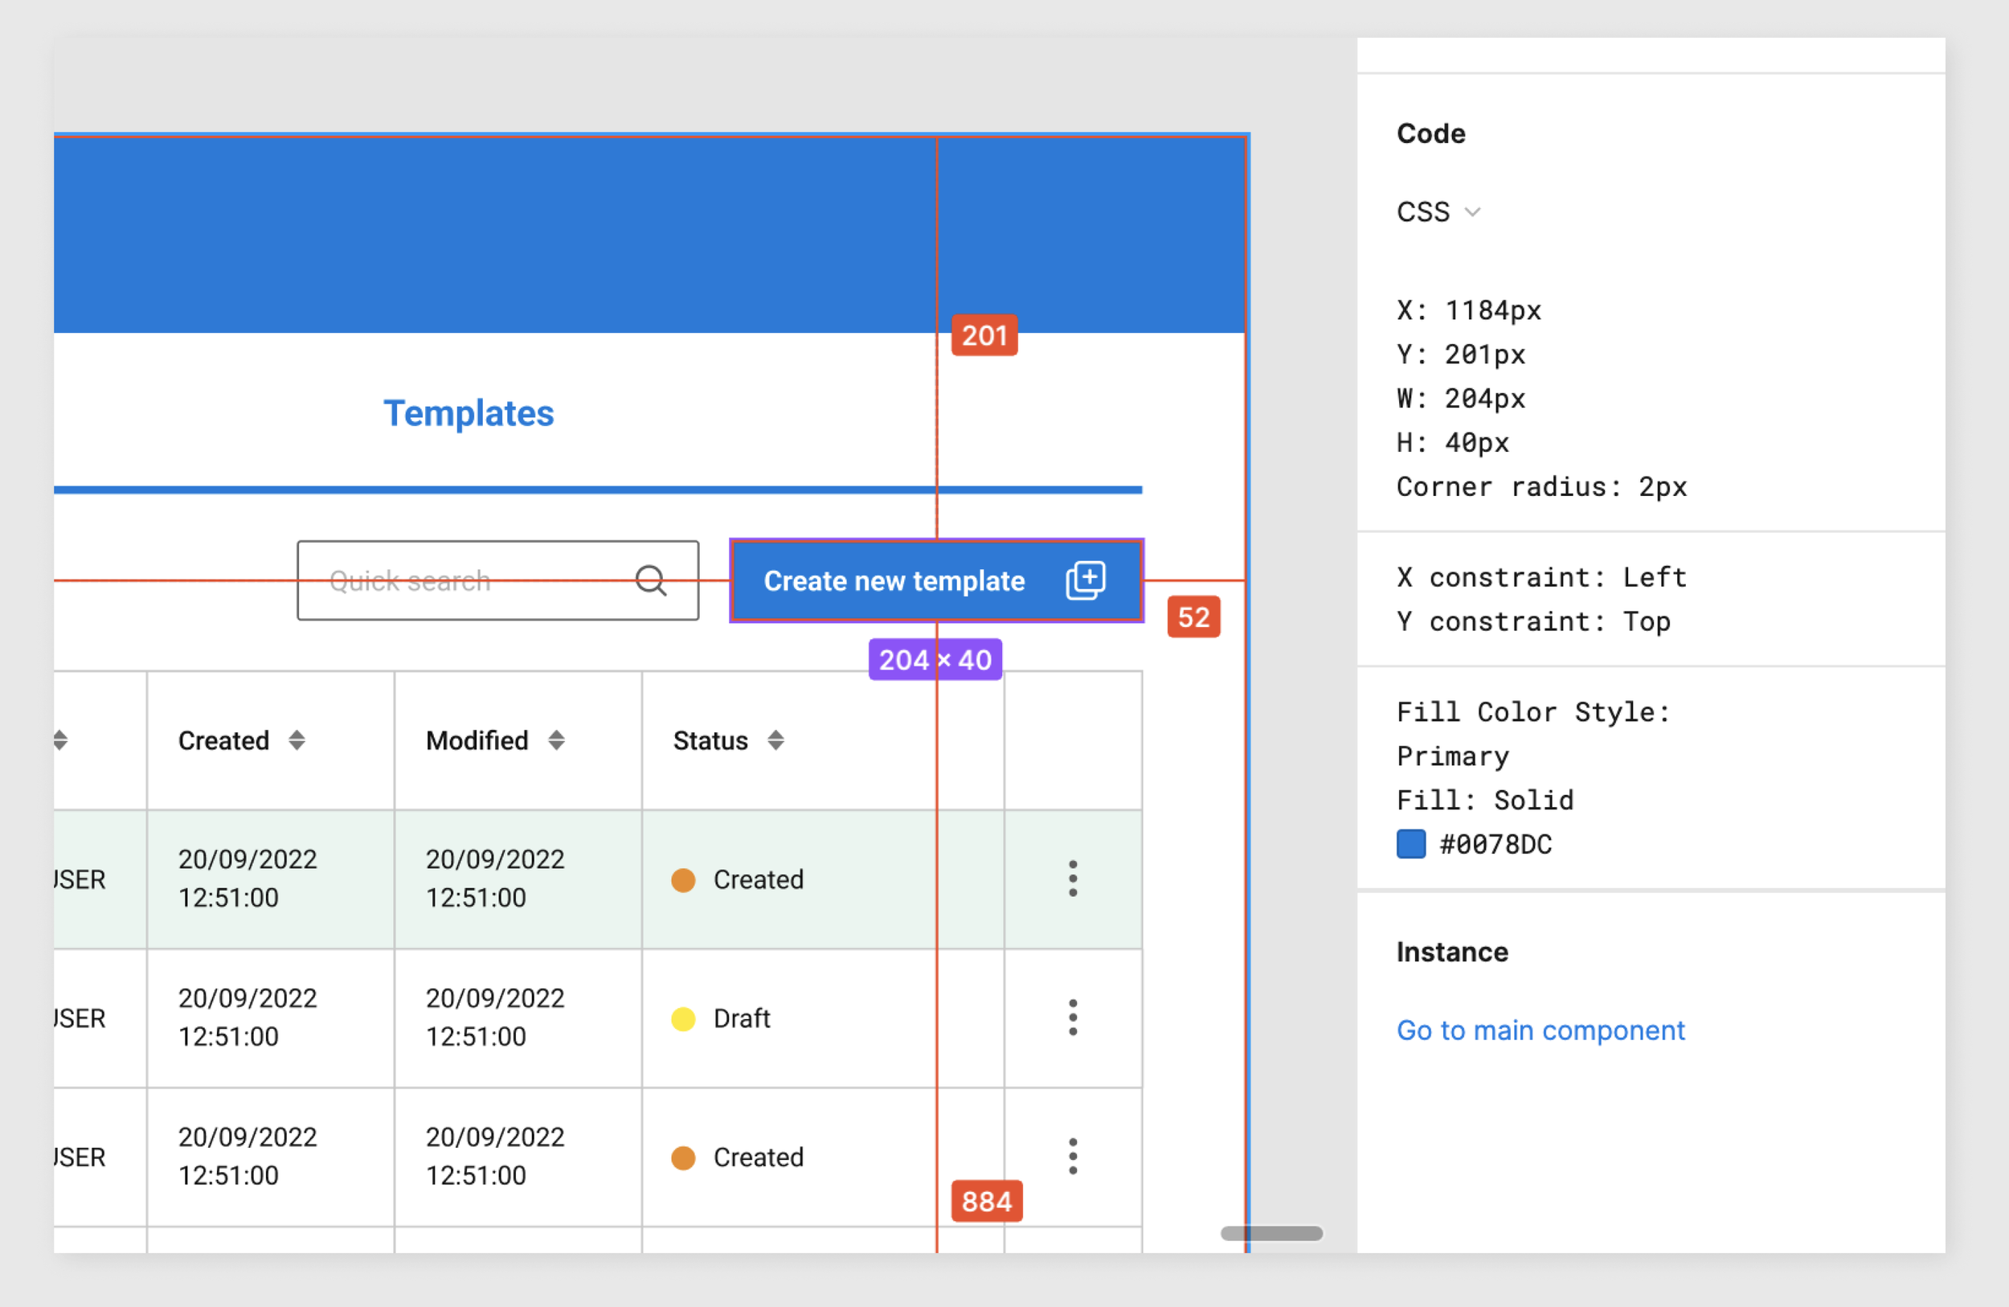
Task: Click the CSS dropdown chevron arrow
Action: pos(1472,212)
